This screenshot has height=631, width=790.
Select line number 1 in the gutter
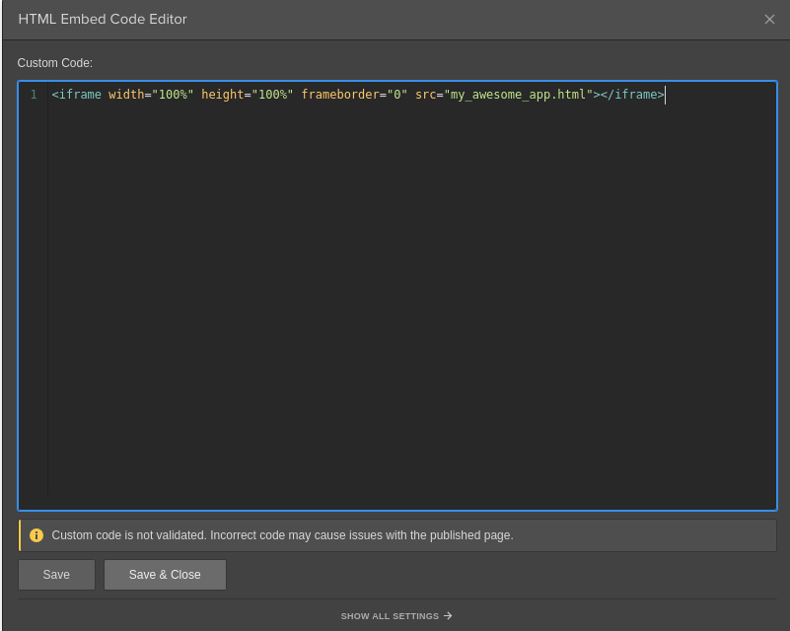[x=33, y=95]
